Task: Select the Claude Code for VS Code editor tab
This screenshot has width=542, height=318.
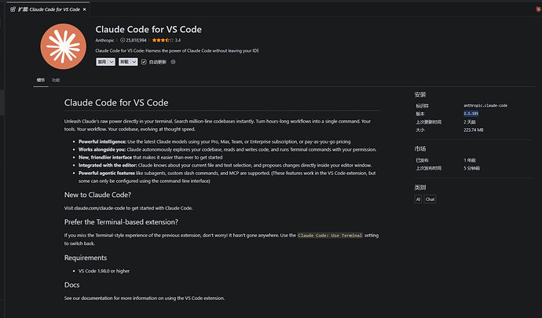Action: [49, 9]
